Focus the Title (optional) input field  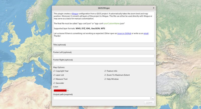coord(104,48)
